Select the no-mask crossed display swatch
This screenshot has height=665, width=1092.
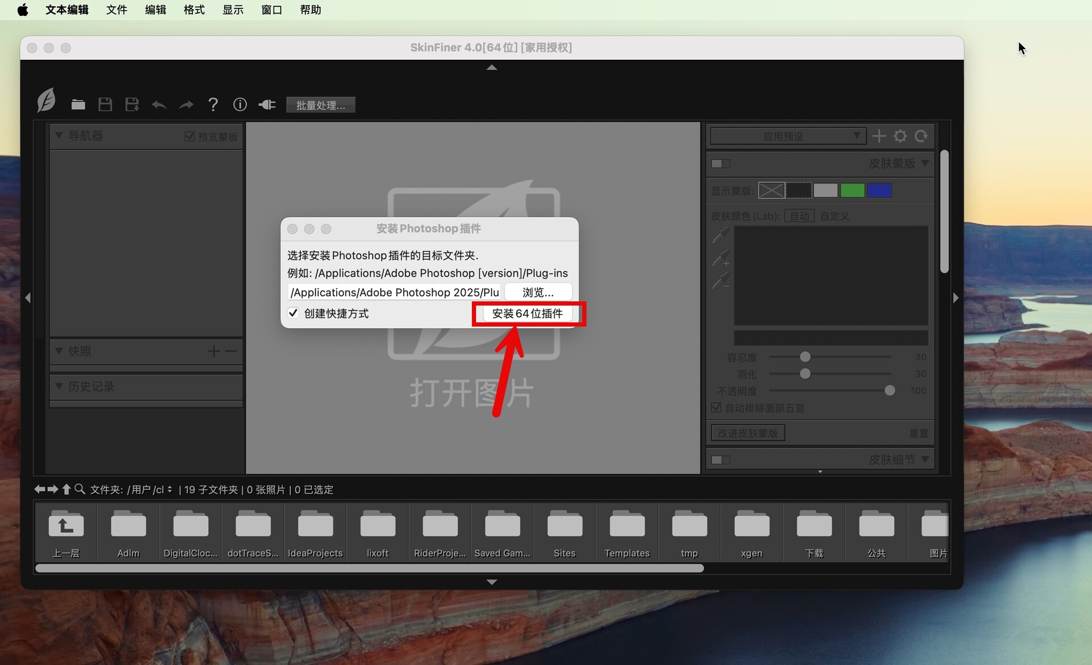tap(772, 190)
